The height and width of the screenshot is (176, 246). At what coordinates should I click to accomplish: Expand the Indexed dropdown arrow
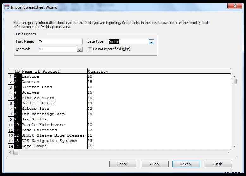[80, 50]
